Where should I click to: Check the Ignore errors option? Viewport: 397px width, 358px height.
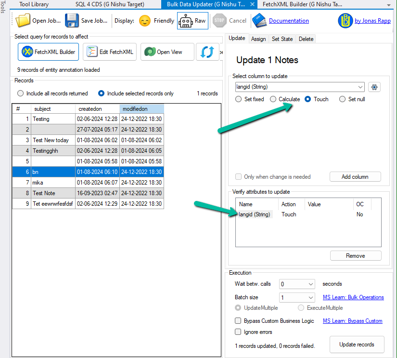pos(238,331)
